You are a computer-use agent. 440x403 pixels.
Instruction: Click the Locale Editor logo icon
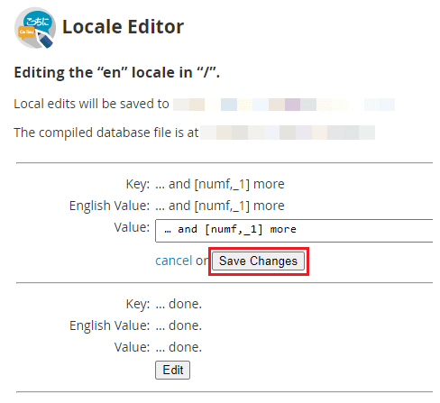(x=35, y=28)
